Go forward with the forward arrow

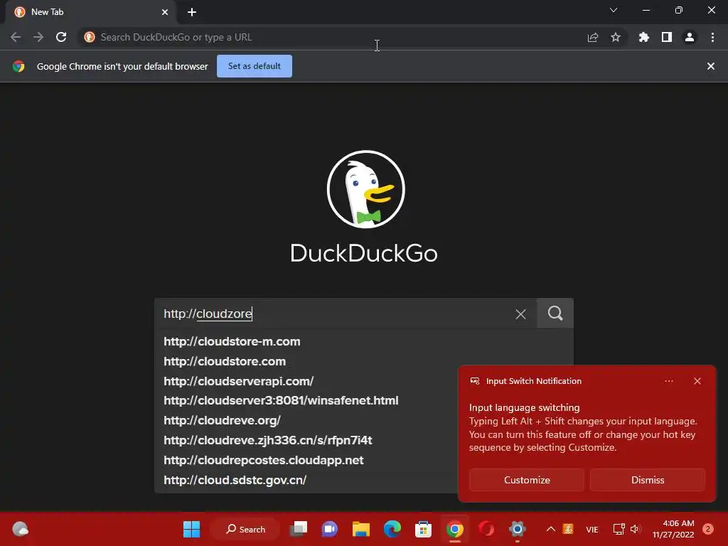(38, 37)
